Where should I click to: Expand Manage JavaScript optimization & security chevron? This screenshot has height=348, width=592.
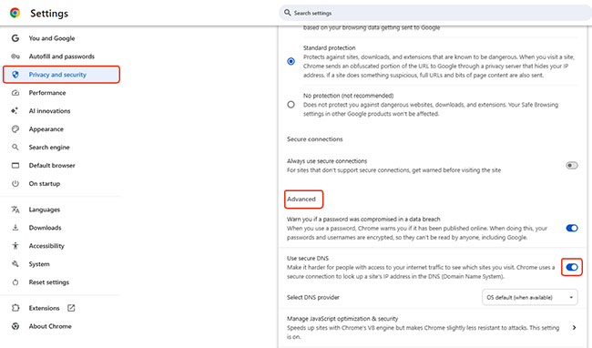tap(574, 328)
